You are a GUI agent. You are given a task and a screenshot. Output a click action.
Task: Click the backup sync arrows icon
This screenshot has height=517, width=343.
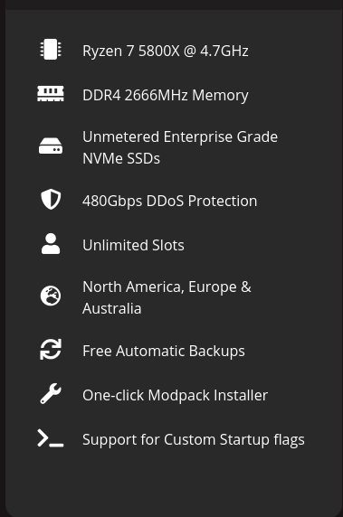pyautogui.click(x=51, y=349)
